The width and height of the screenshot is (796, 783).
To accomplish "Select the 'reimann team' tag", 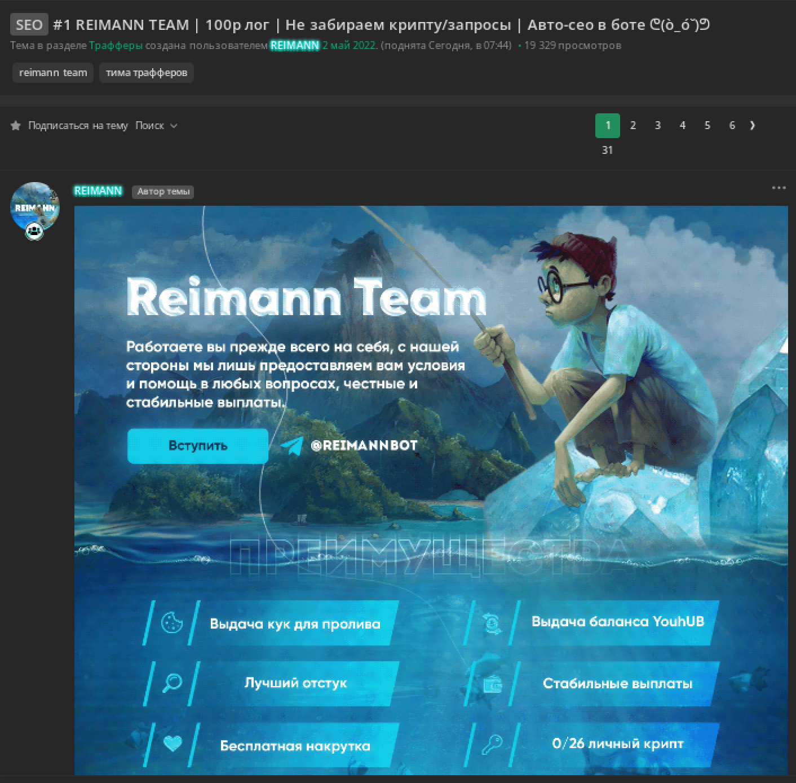I will point(53,73).
